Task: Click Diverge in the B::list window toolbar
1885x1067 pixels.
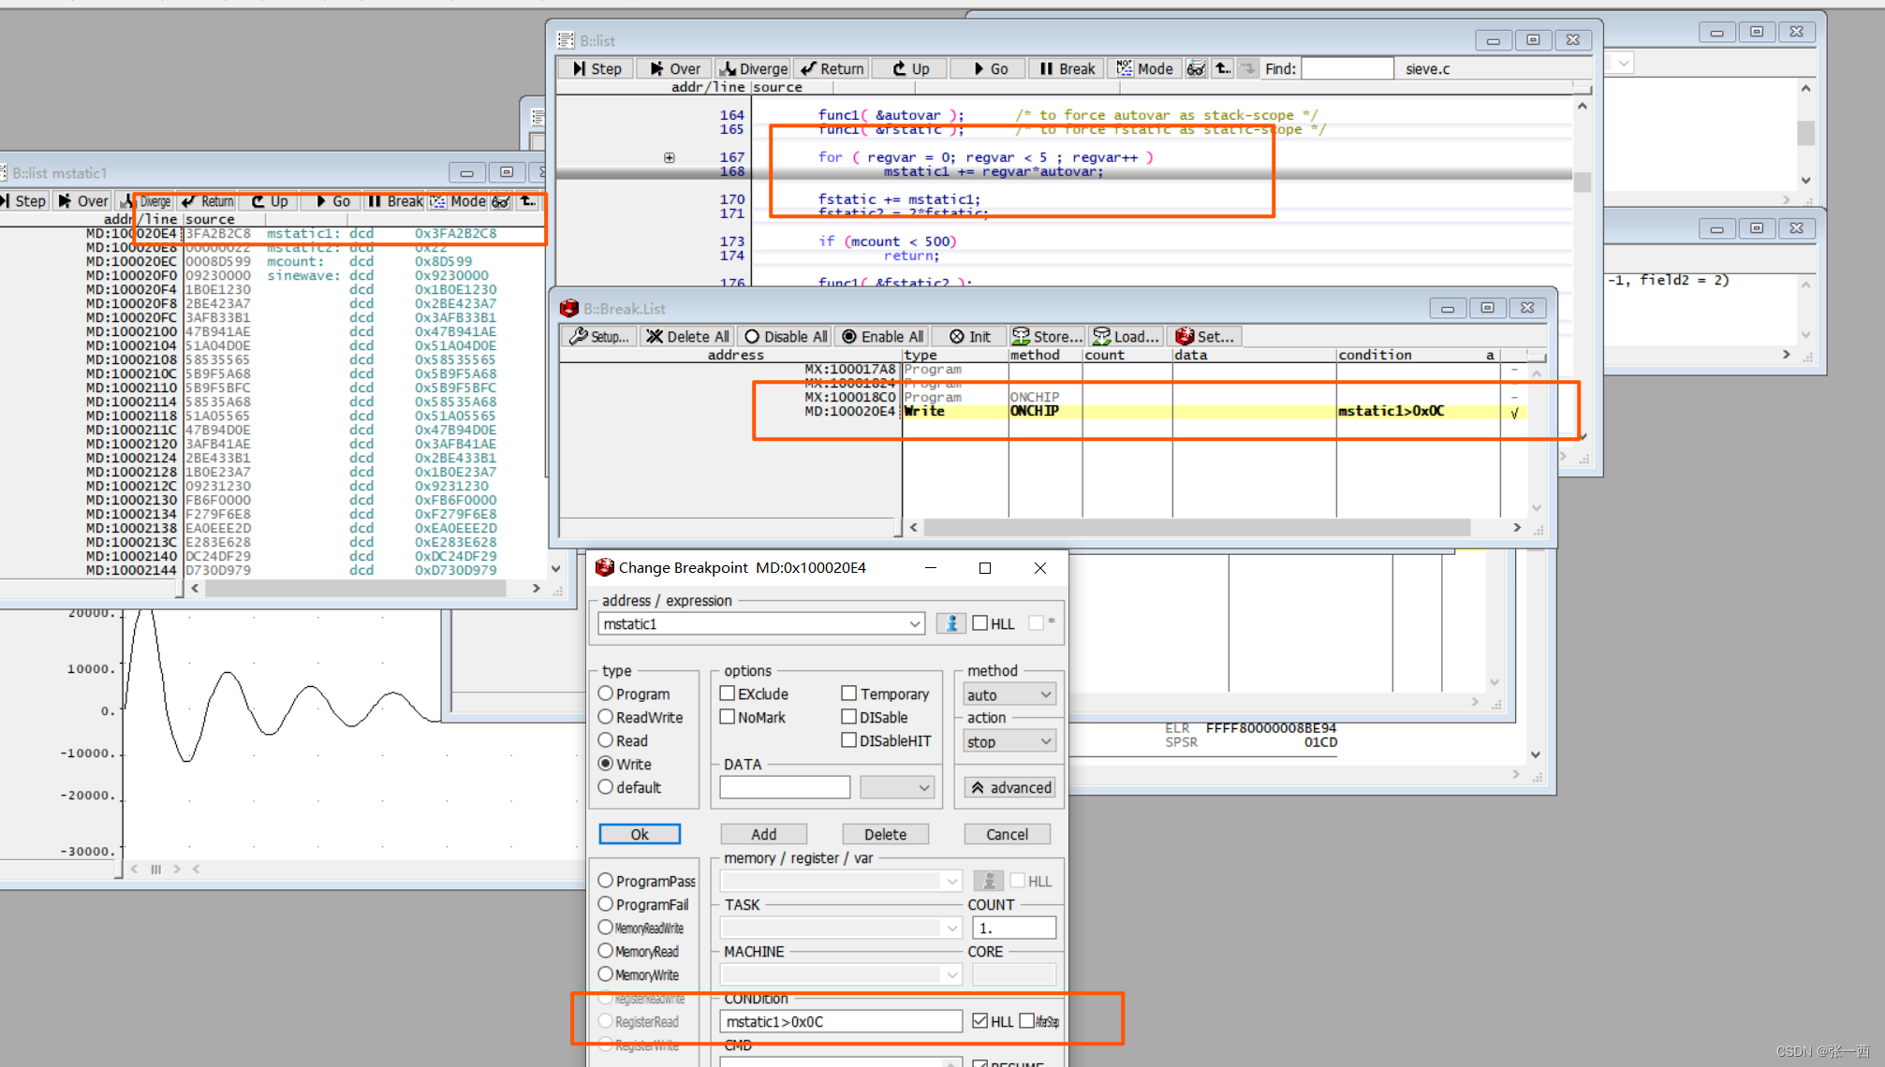Action: [x=754, y=68]
